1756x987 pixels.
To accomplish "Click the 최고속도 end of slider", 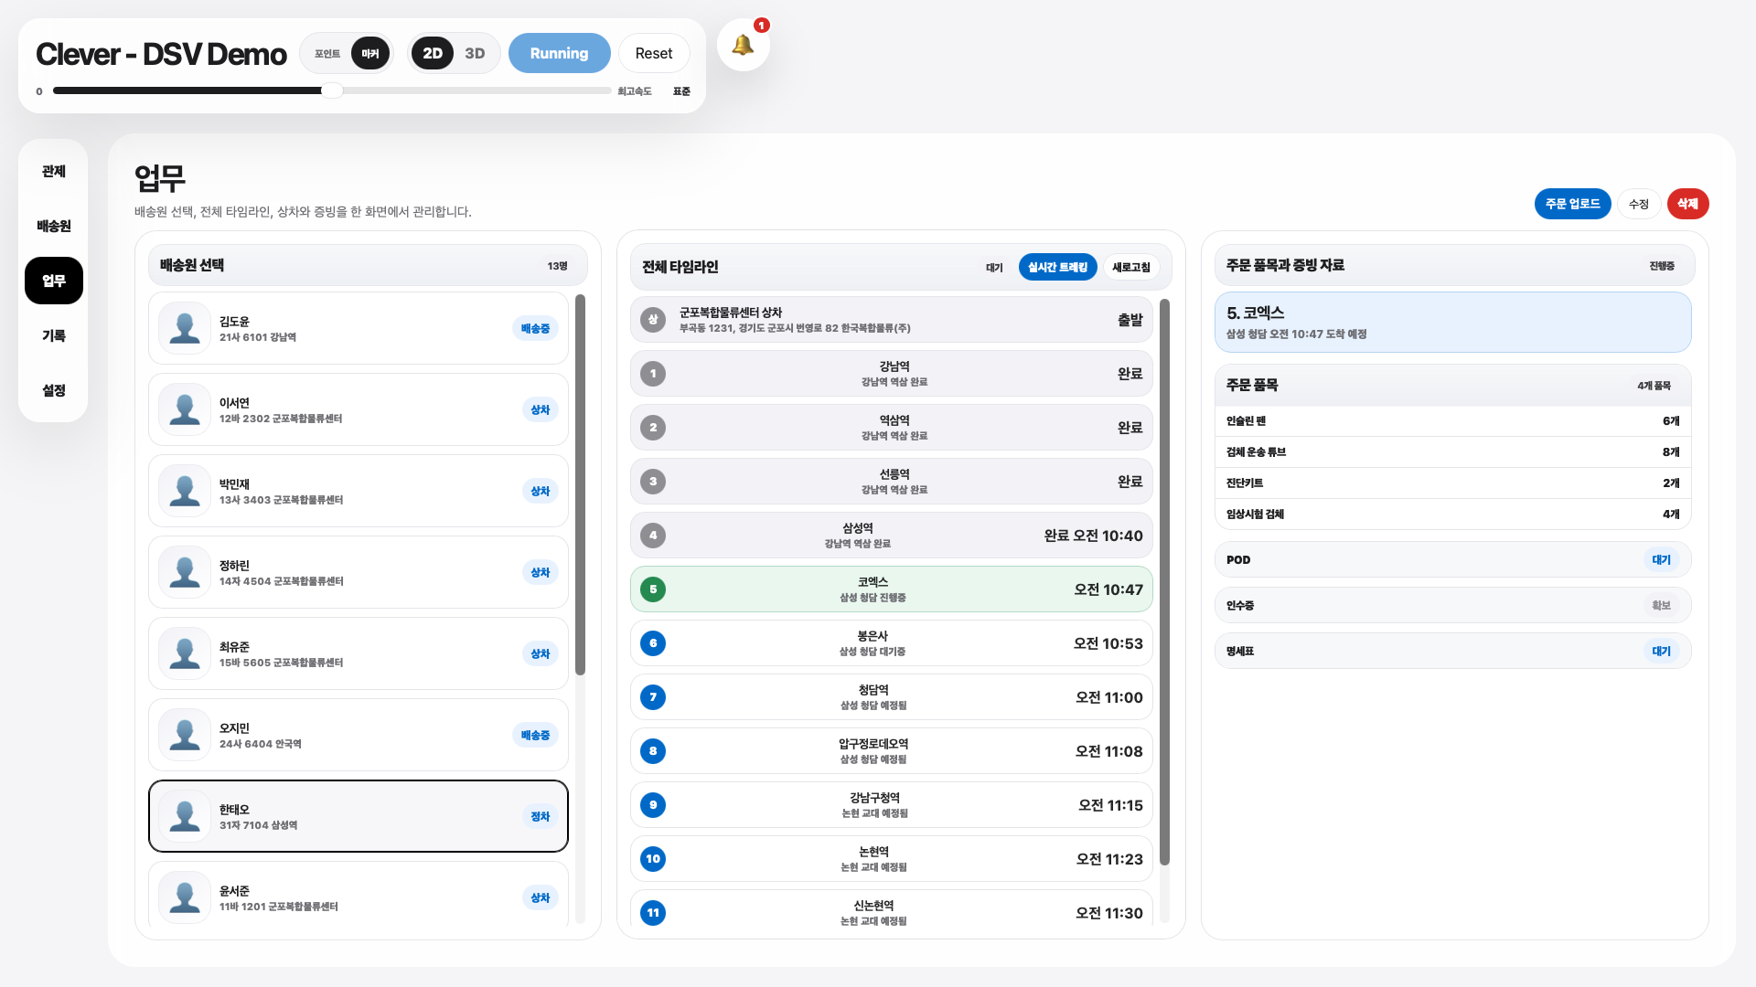I will pyautogui.click(x=634, y=91).
